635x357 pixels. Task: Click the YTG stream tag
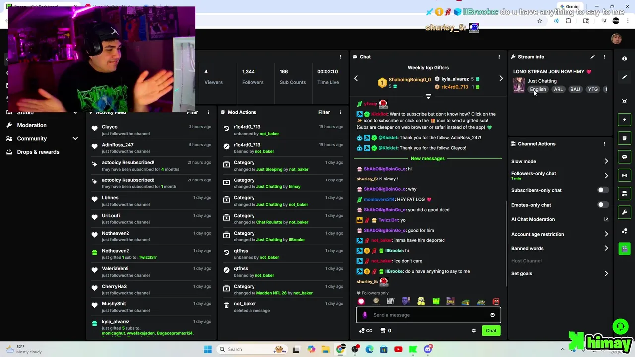coord(593,89)
